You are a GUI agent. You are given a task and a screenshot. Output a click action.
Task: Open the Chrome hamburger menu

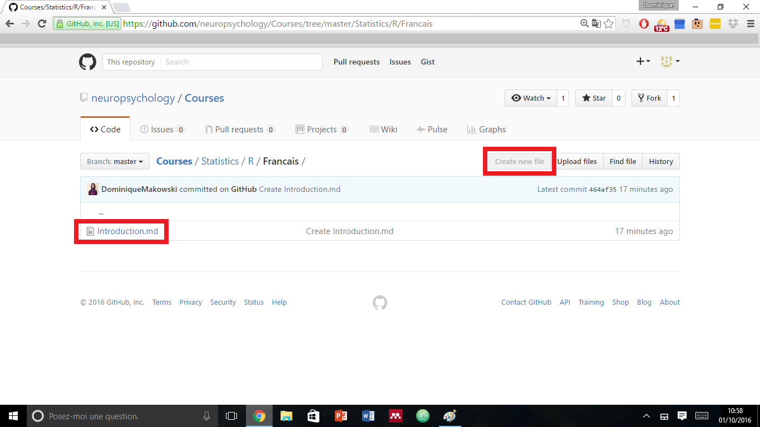[749, 24]
